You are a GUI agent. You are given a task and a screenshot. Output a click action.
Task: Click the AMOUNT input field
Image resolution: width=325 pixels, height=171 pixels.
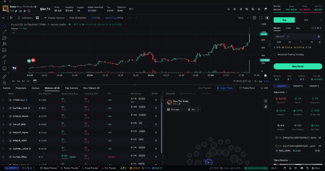(298, 36)
